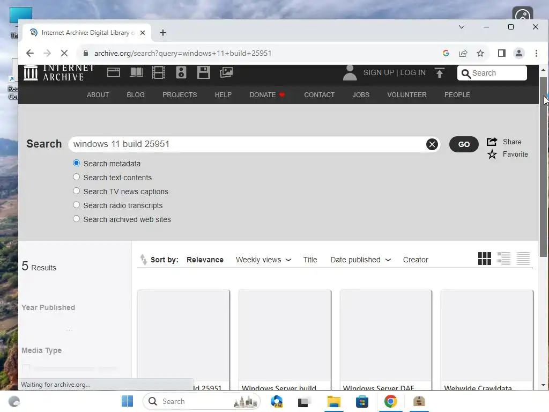
Task: Select Search metadata radio button
Action: (x=76, y=163)
